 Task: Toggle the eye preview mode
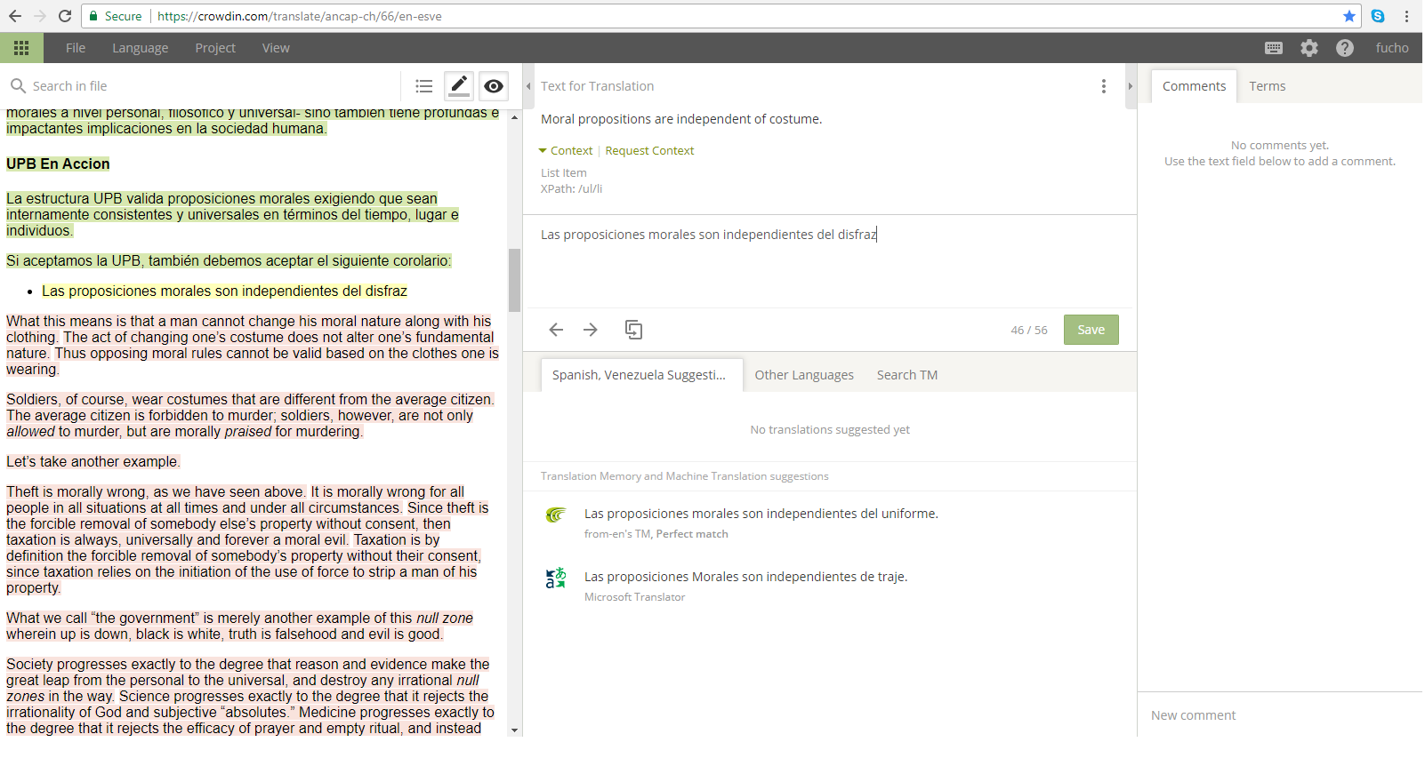[x=494, y=85]
